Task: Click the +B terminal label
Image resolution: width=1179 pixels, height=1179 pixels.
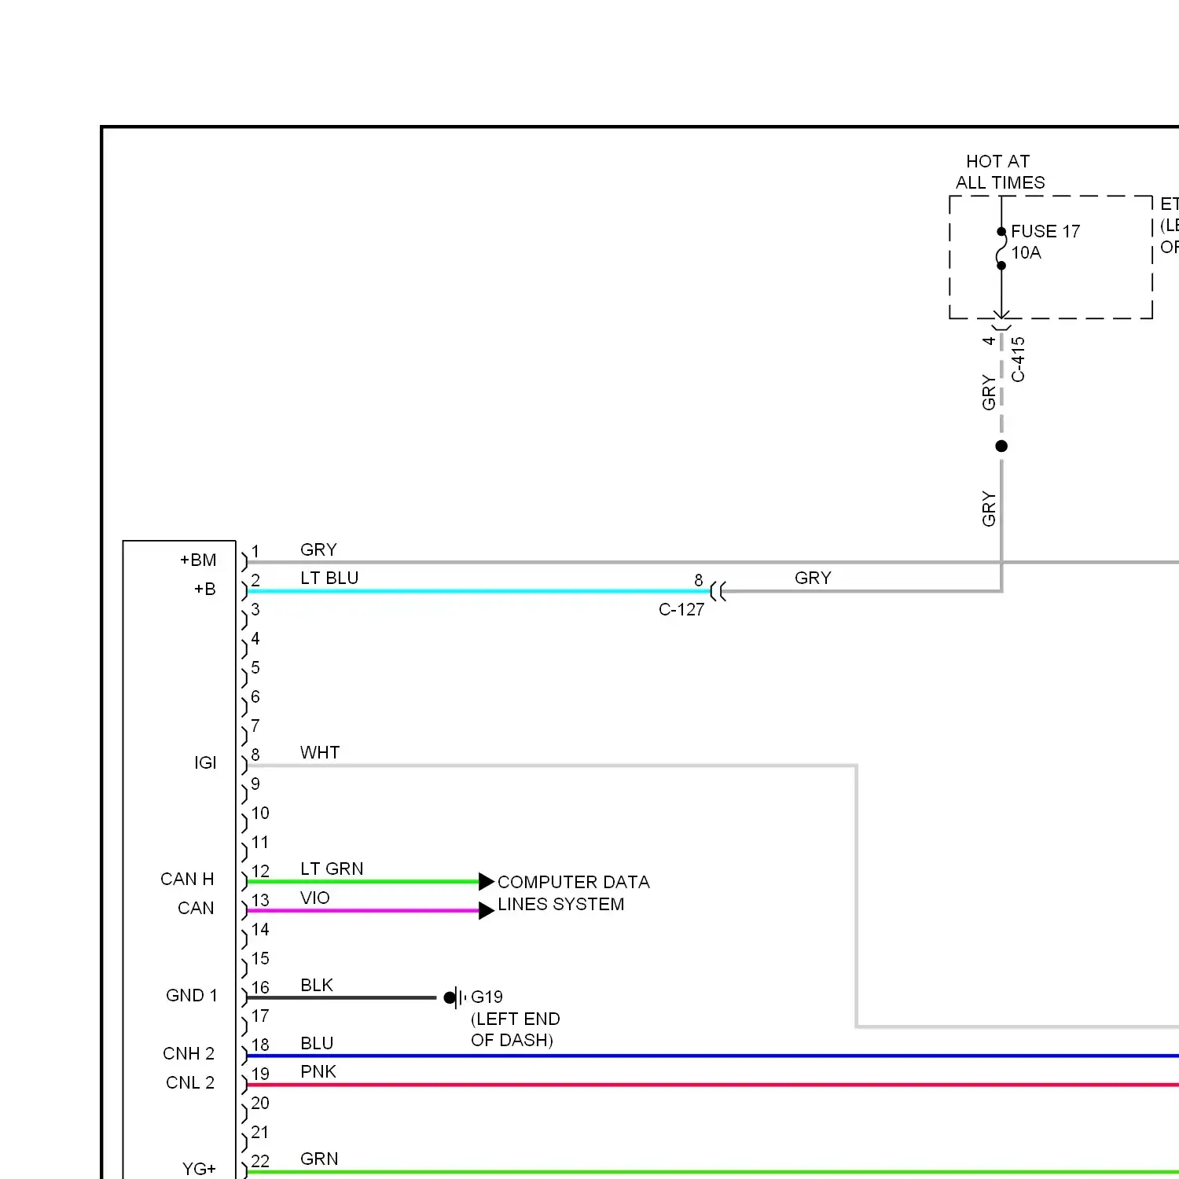Action: tap(204, 589)
